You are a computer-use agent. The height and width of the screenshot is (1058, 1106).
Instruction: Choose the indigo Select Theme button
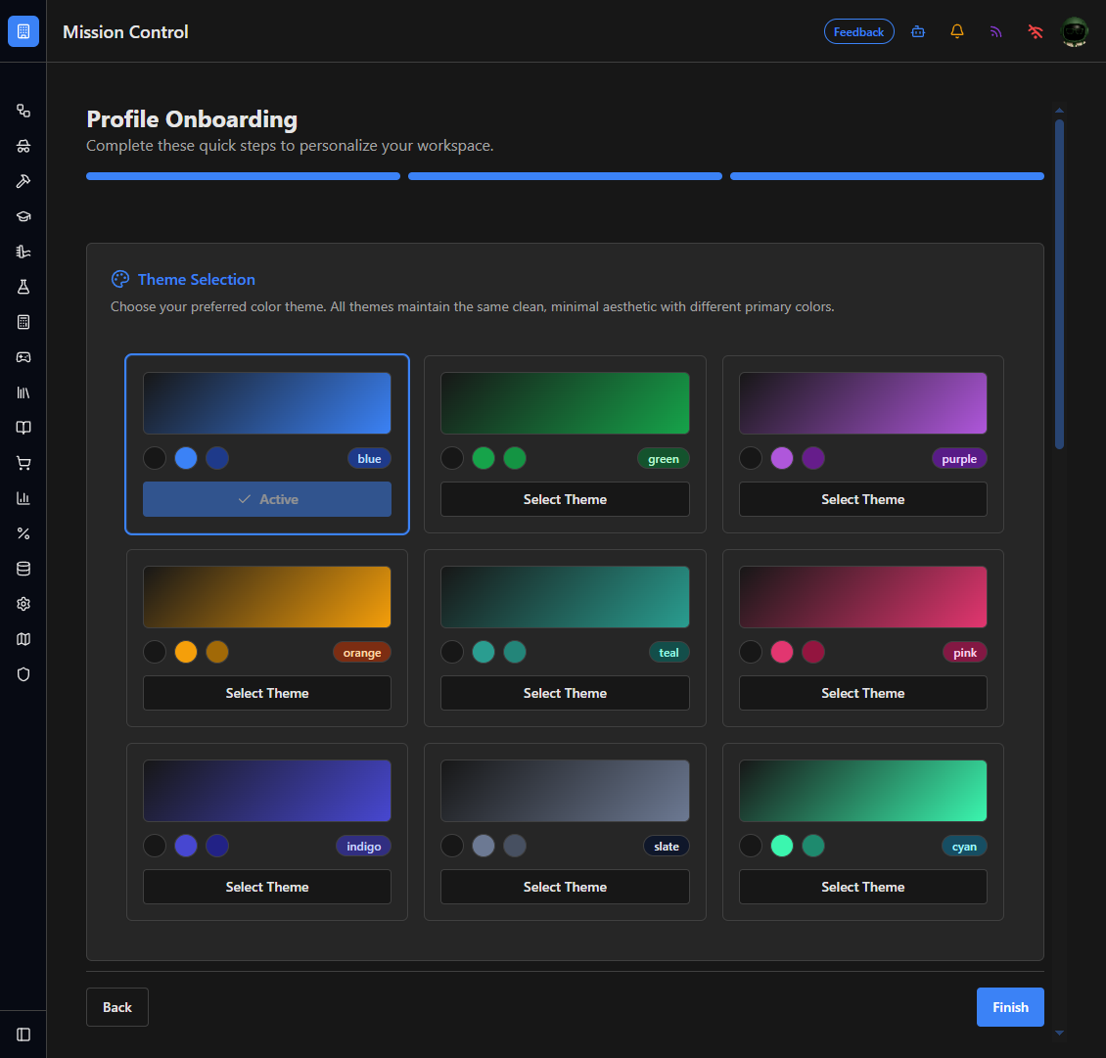click(266, 887)
